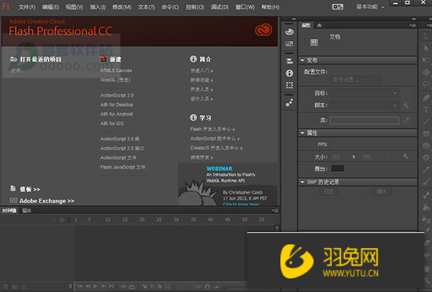Collapse the icon dock double arrows

[294, 19]
